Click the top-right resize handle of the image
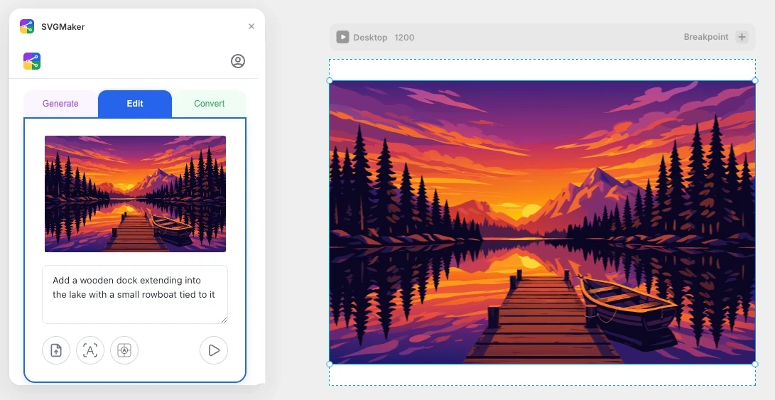Viewport: 775px width, 400px height. 755,80
